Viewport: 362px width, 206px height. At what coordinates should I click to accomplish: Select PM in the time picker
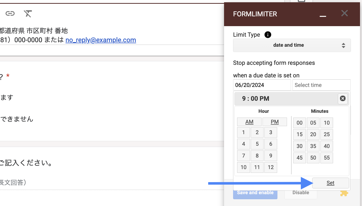pyautogui.click(x=275, y=122)
